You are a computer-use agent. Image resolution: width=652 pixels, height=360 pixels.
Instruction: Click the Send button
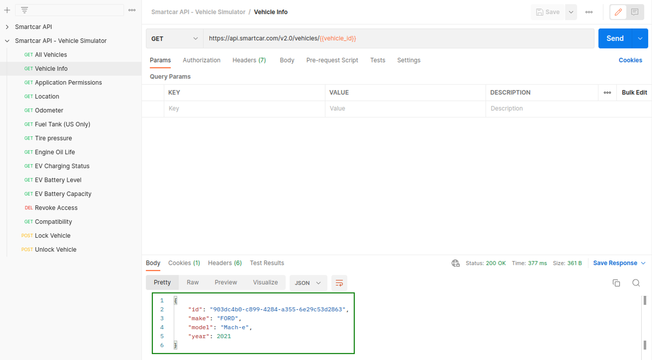pyautogui.click(x=615, y=38)
